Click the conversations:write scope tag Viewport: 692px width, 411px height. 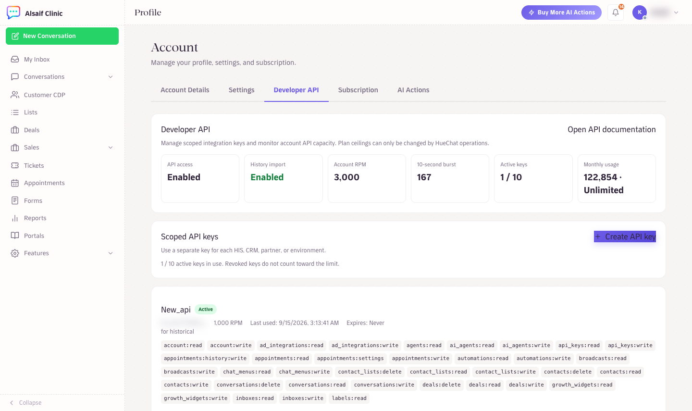point(384,385)
